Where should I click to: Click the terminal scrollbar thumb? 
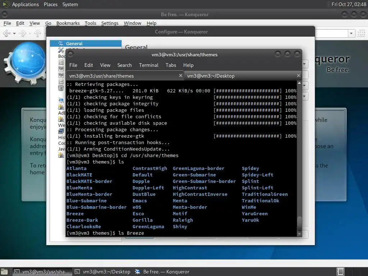[299, 224]
